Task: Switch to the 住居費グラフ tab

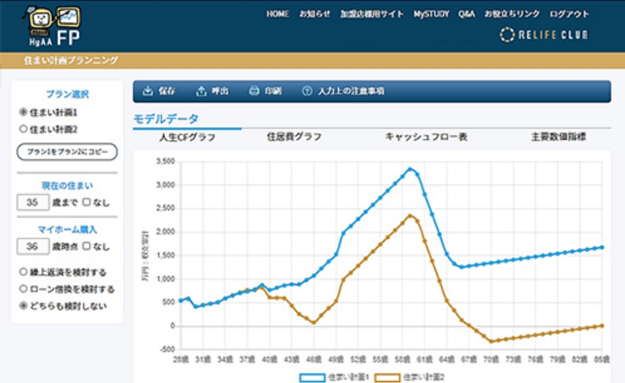Action: 294,137
